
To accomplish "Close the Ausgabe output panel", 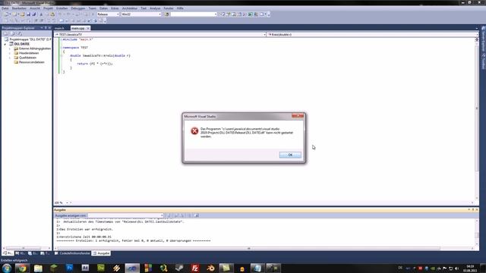I will coord(477,210).
